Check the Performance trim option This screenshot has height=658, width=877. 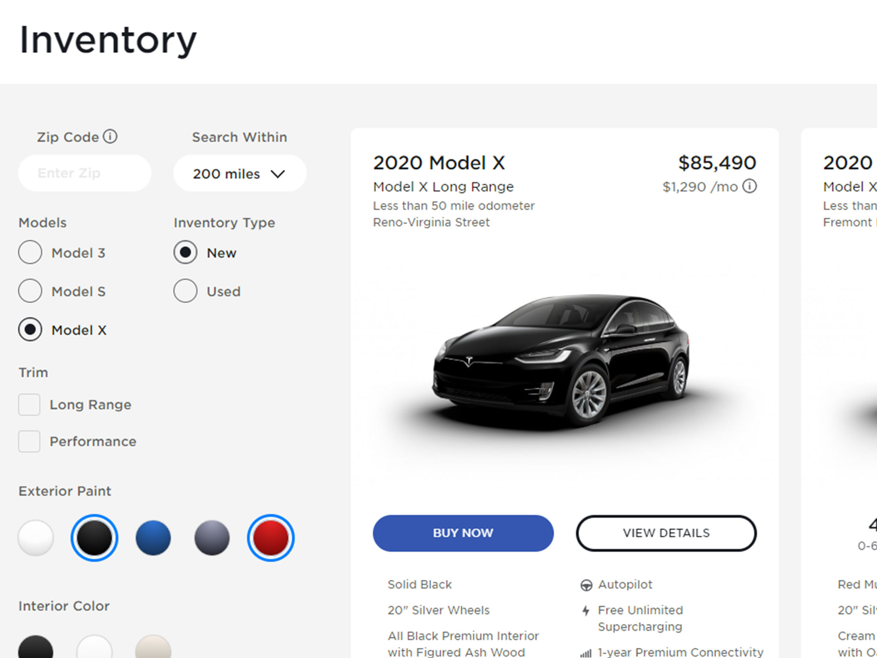(x=29, y=441)
